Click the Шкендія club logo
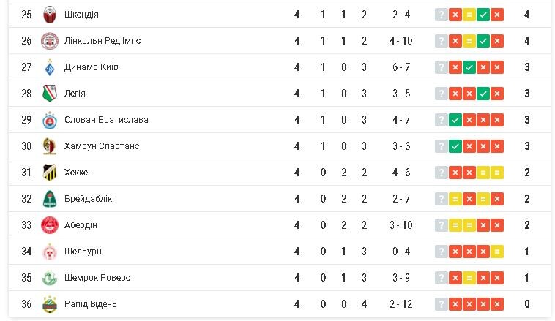This screenshot has width=555, height=321. [50, 15]
